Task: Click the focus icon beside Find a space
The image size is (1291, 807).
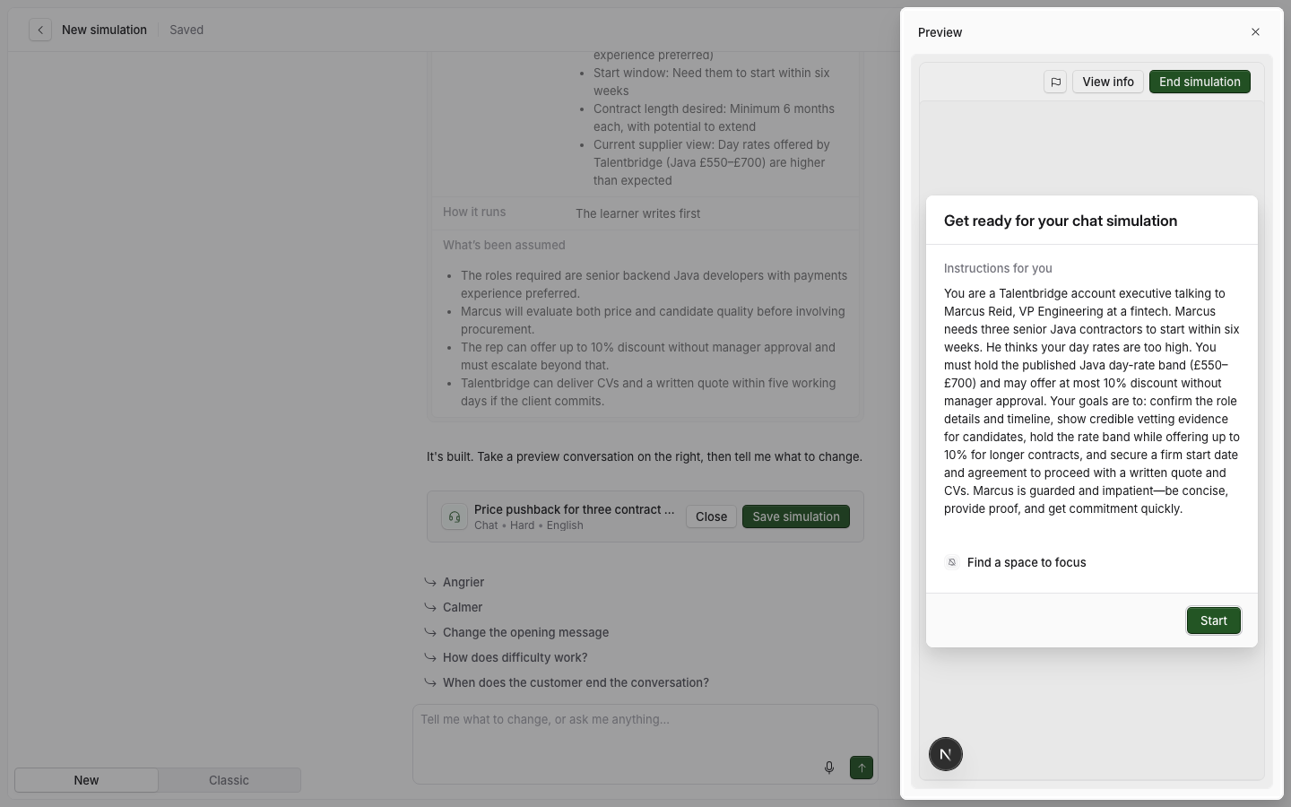Action: pos(952,562)
